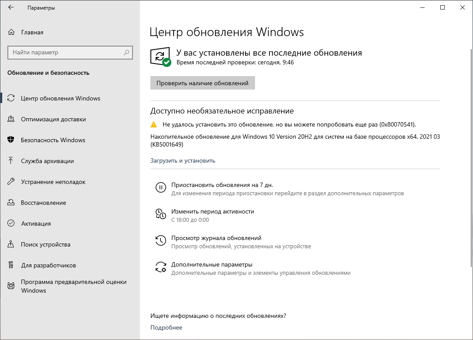Click the Найти параметр search field
This screenshot has height=340, width=473.
pos(65,53)
